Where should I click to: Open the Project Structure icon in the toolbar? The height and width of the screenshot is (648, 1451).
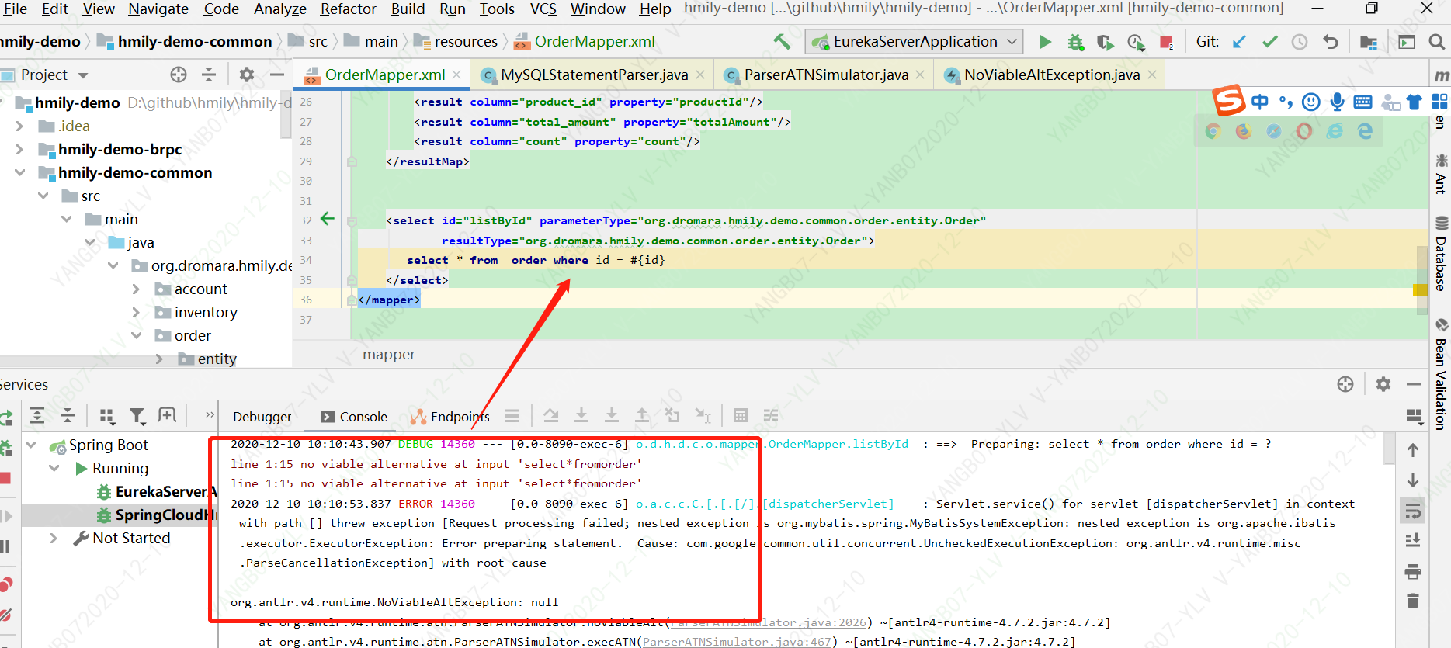click(1369, 42)
